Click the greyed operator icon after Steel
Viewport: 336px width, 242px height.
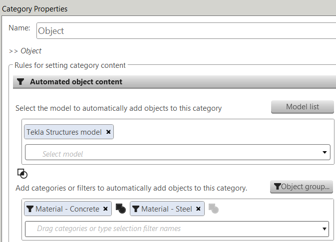213,209
